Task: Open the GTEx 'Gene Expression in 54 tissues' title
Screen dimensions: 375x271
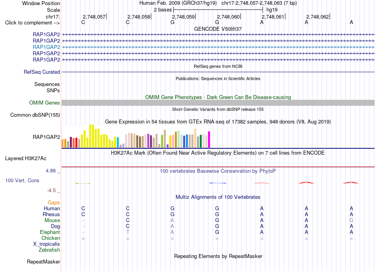Action: 218,121
